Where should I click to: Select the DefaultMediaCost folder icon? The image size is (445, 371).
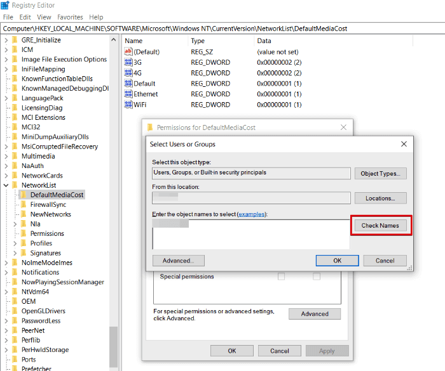coord(24,195)
